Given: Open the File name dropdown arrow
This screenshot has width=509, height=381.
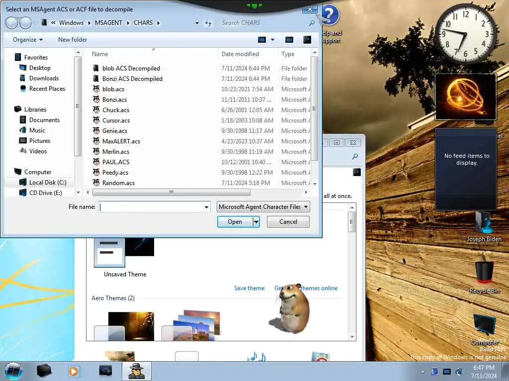Looking at the screenshot, I should (x=206, y=207).
